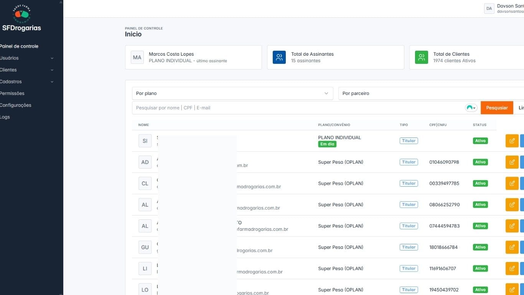Click the green Total de Clientes icon
Viewport: 524px width, 295px height.
(422, 57)
